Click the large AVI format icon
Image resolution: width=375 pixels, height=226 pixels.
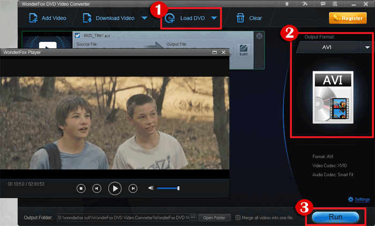pos(333,97)
